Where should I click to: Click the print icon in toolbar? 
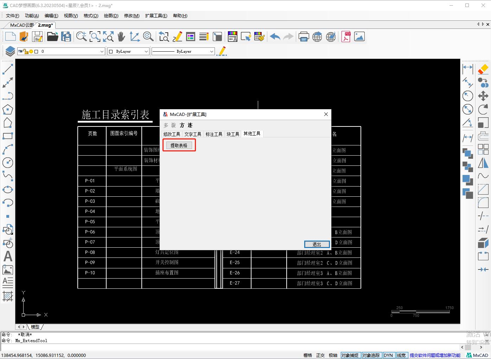pyautogui.click(x=304, y=37)
